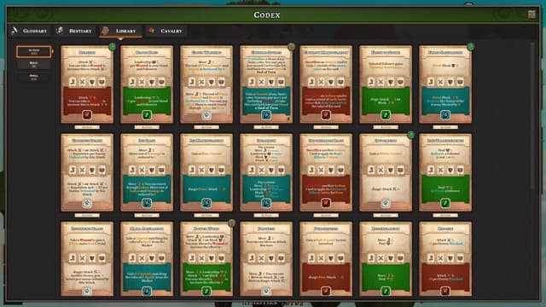Open the Frost Block blue card
The image size is (546, 307).
click(x=445, y=84)
